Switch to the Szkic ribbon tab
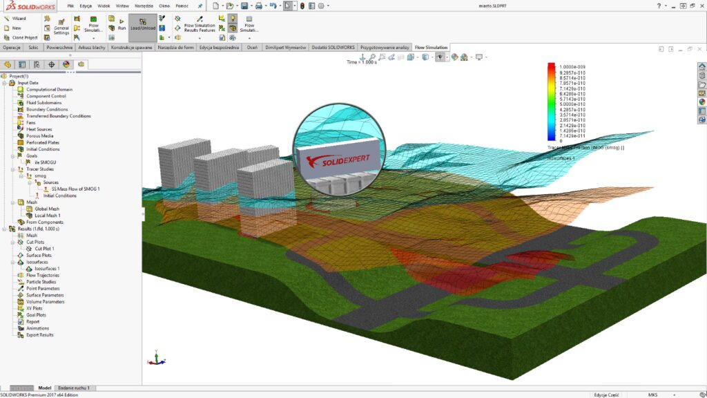 tap(33, 48)
